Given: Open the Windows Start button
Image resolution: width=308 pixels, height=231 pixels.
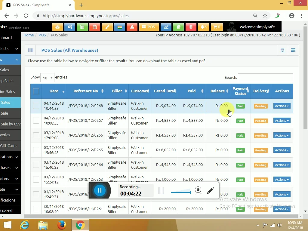Looking at the screenshot, I should pyautogui.click(x=8, y=225).
